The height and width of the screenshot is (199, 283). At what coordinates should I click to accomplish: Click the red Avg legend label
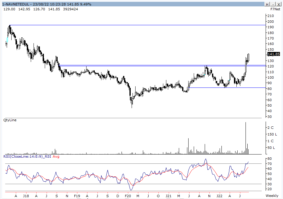[56, 156]
